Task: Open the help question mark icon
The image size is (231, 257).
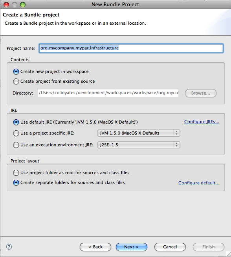Action: (9, 247)
